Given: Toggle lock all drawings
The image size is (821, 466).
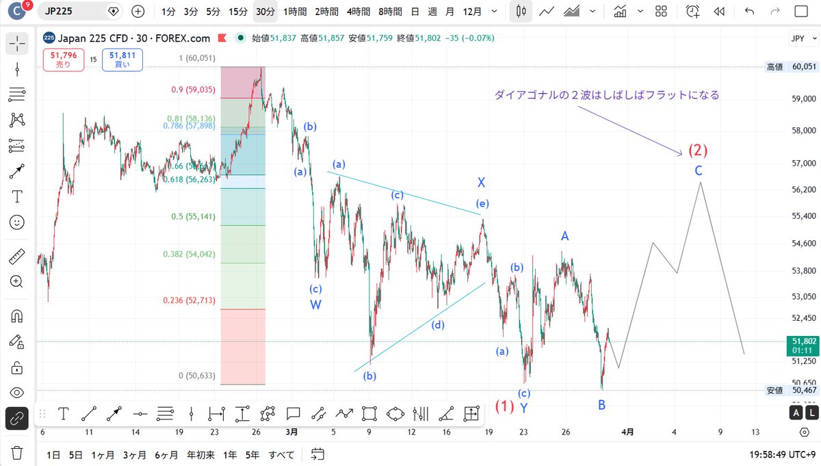Looking at the screenshot, I should tap(17, 367).
